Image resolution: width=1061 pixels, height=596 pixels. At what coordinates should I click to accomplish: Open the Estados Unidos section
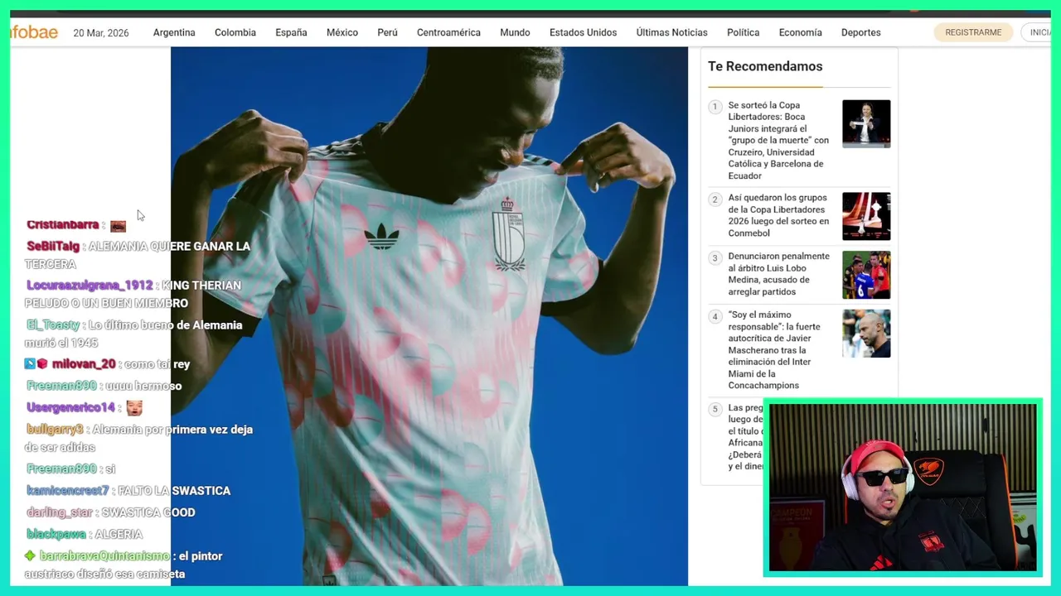click(583, 32)
